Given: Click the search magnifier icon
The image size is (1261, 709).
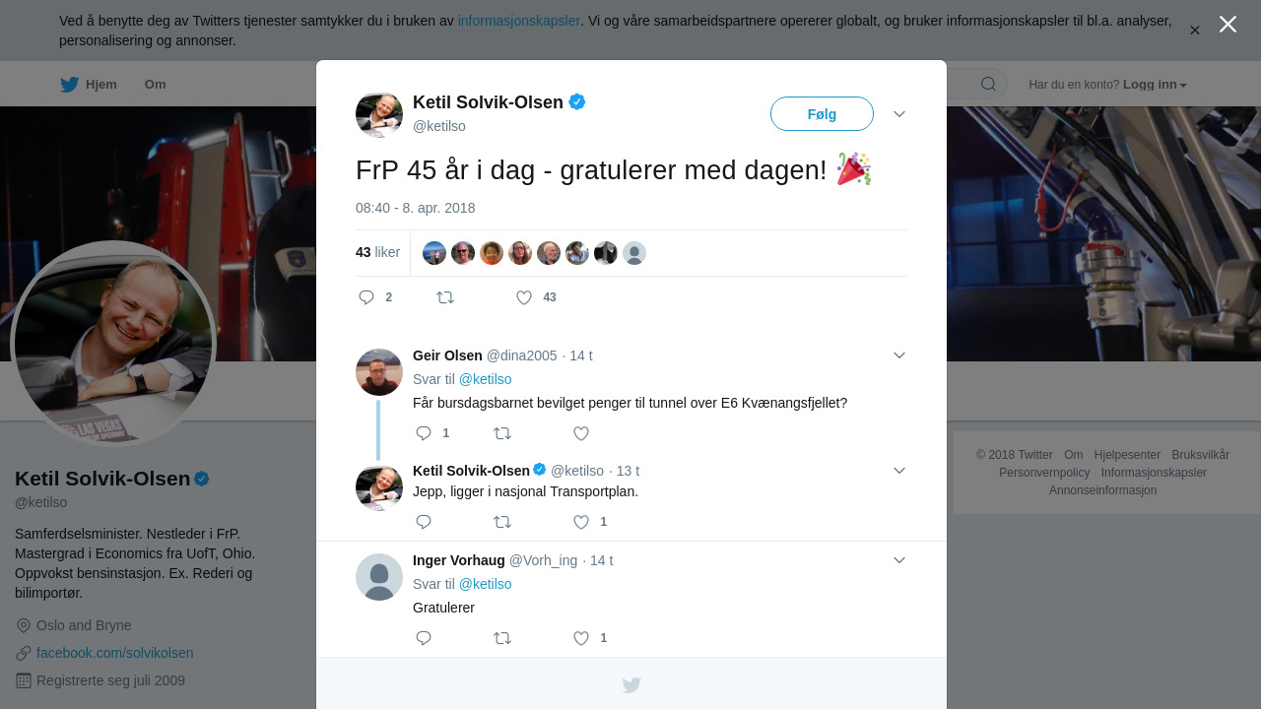Looking at the screenshot, I should tap(988, 84).
